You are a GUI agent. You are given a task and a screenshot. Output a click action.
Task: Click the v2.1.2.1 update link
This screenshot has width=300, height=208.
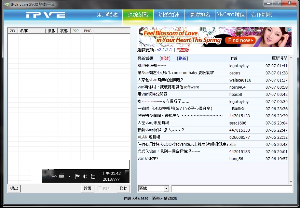pyautogui.click(x=165, y=50)
